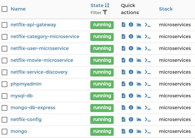
Task: Launch console for mongo-db-express container
Action: coord(148,108)
